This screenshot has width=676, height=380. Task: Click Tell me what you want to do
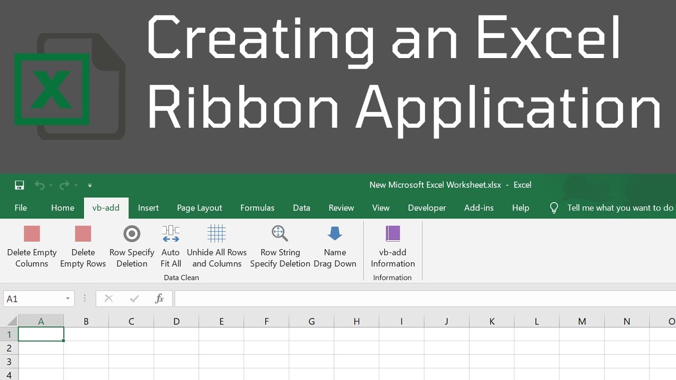pyautogui.click(x=621, y=208)
